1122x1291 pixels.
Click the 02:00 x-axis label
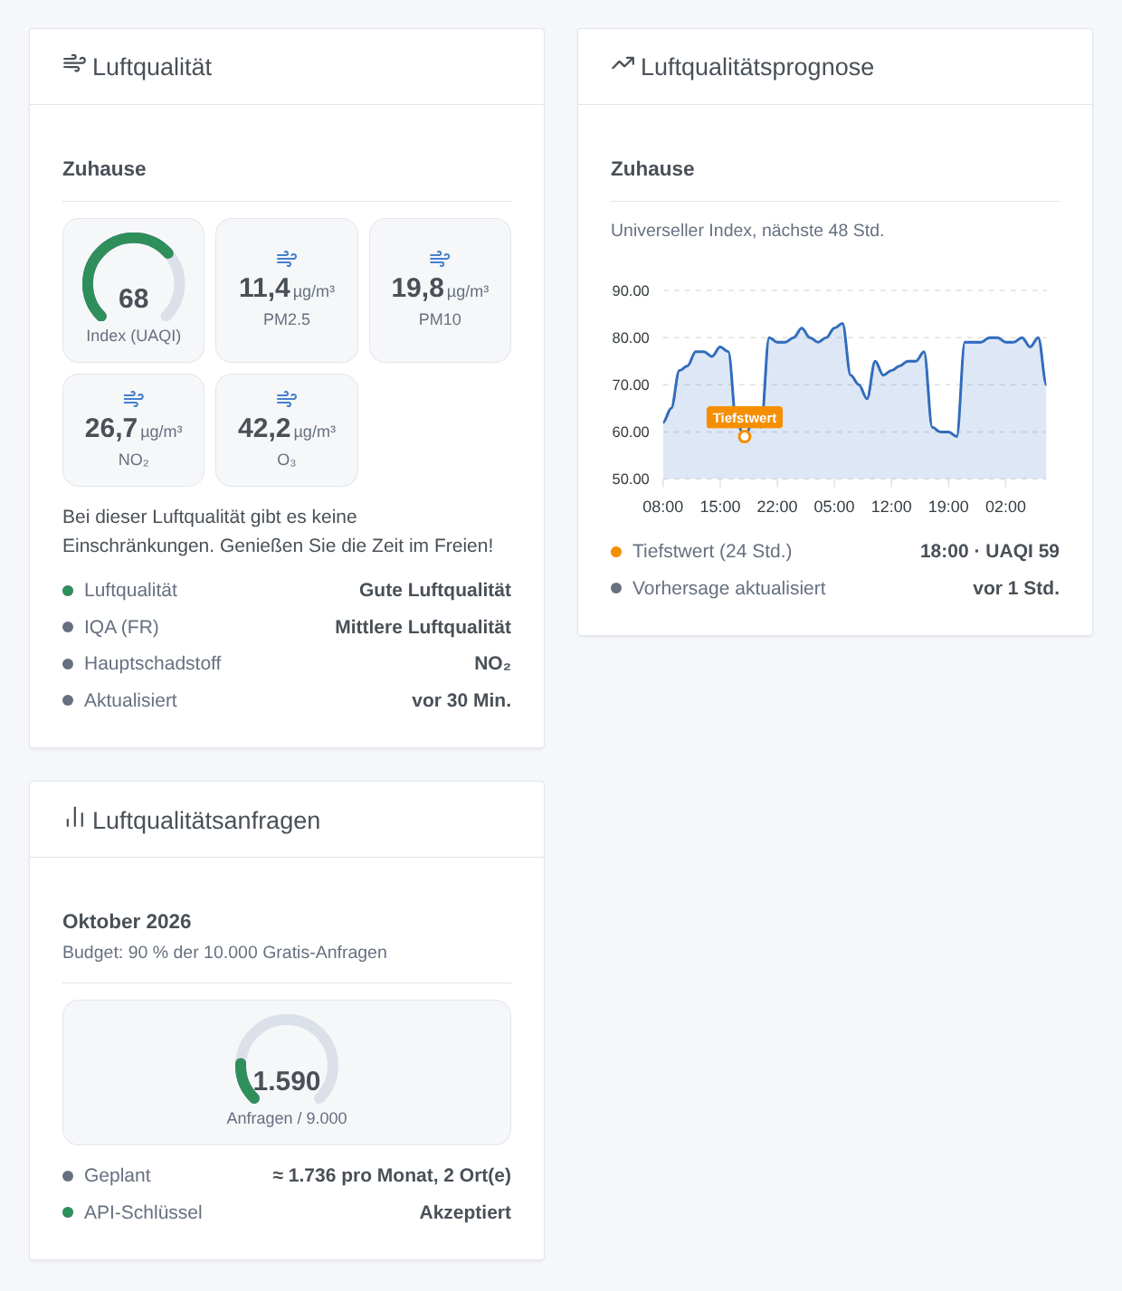[x=1005, y=507]
